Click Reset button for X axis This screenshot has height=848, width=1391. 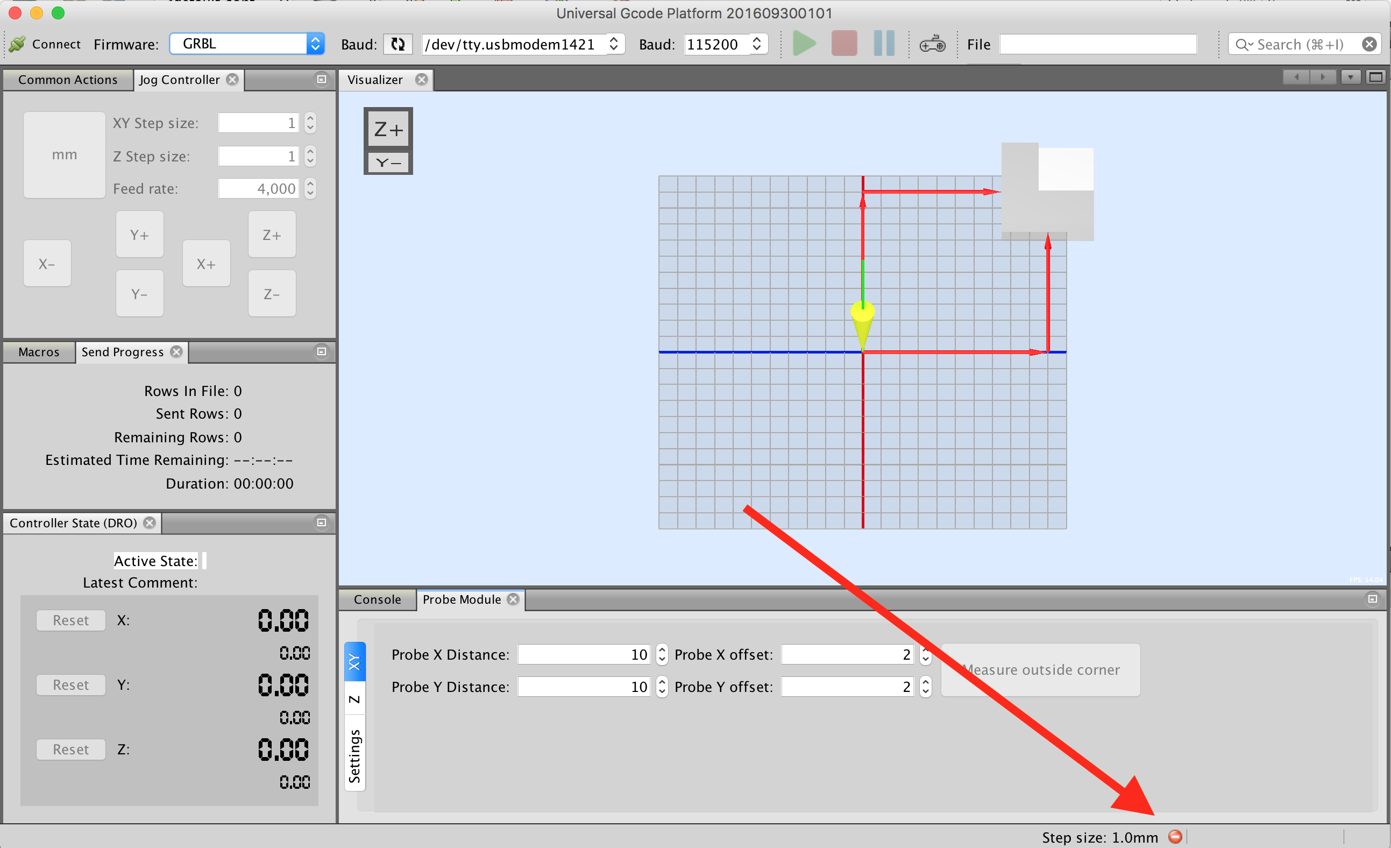(x=69, y=619)
